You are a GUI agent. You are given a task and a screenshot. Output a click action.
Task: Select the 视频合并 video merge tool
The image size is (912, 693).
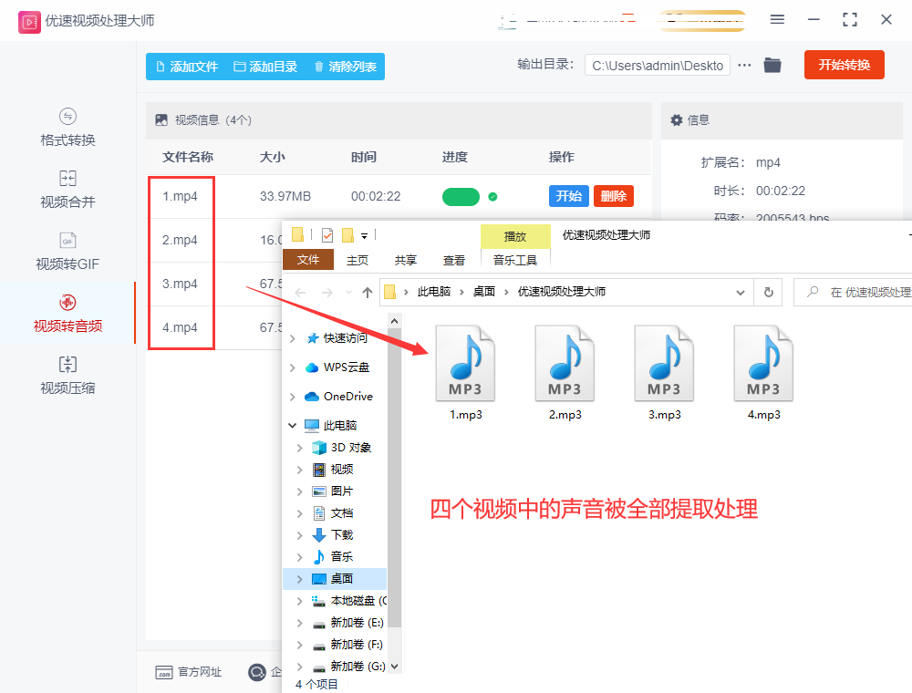tap(67, 190)
